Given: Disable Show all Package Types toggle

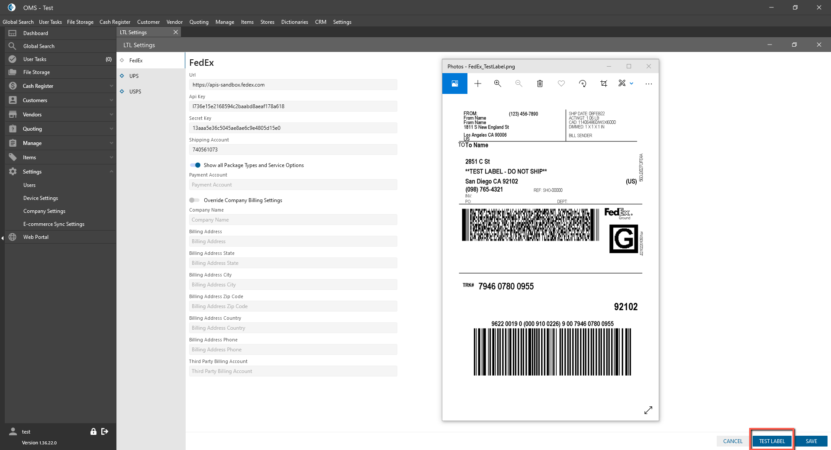Looking at the screenshot, I should [x=195, y=165].
